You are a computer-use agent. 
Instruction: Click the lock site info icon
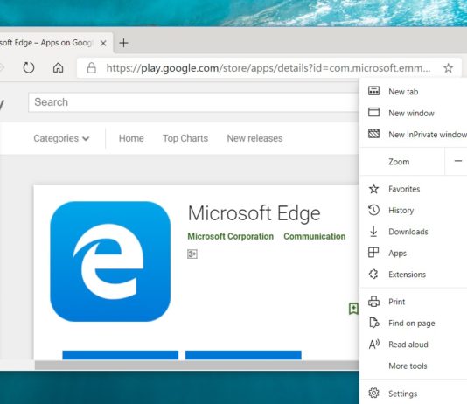(x=92, y=68)
